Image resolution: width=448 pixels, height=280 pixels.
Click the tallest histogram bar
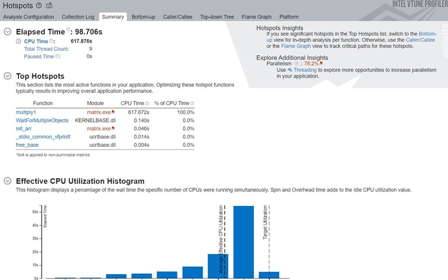pyautogui.click(x=244, y=241)
